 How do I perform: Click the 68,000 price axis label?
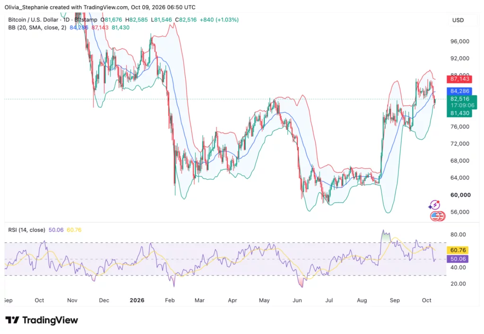(x=459, y=161)
